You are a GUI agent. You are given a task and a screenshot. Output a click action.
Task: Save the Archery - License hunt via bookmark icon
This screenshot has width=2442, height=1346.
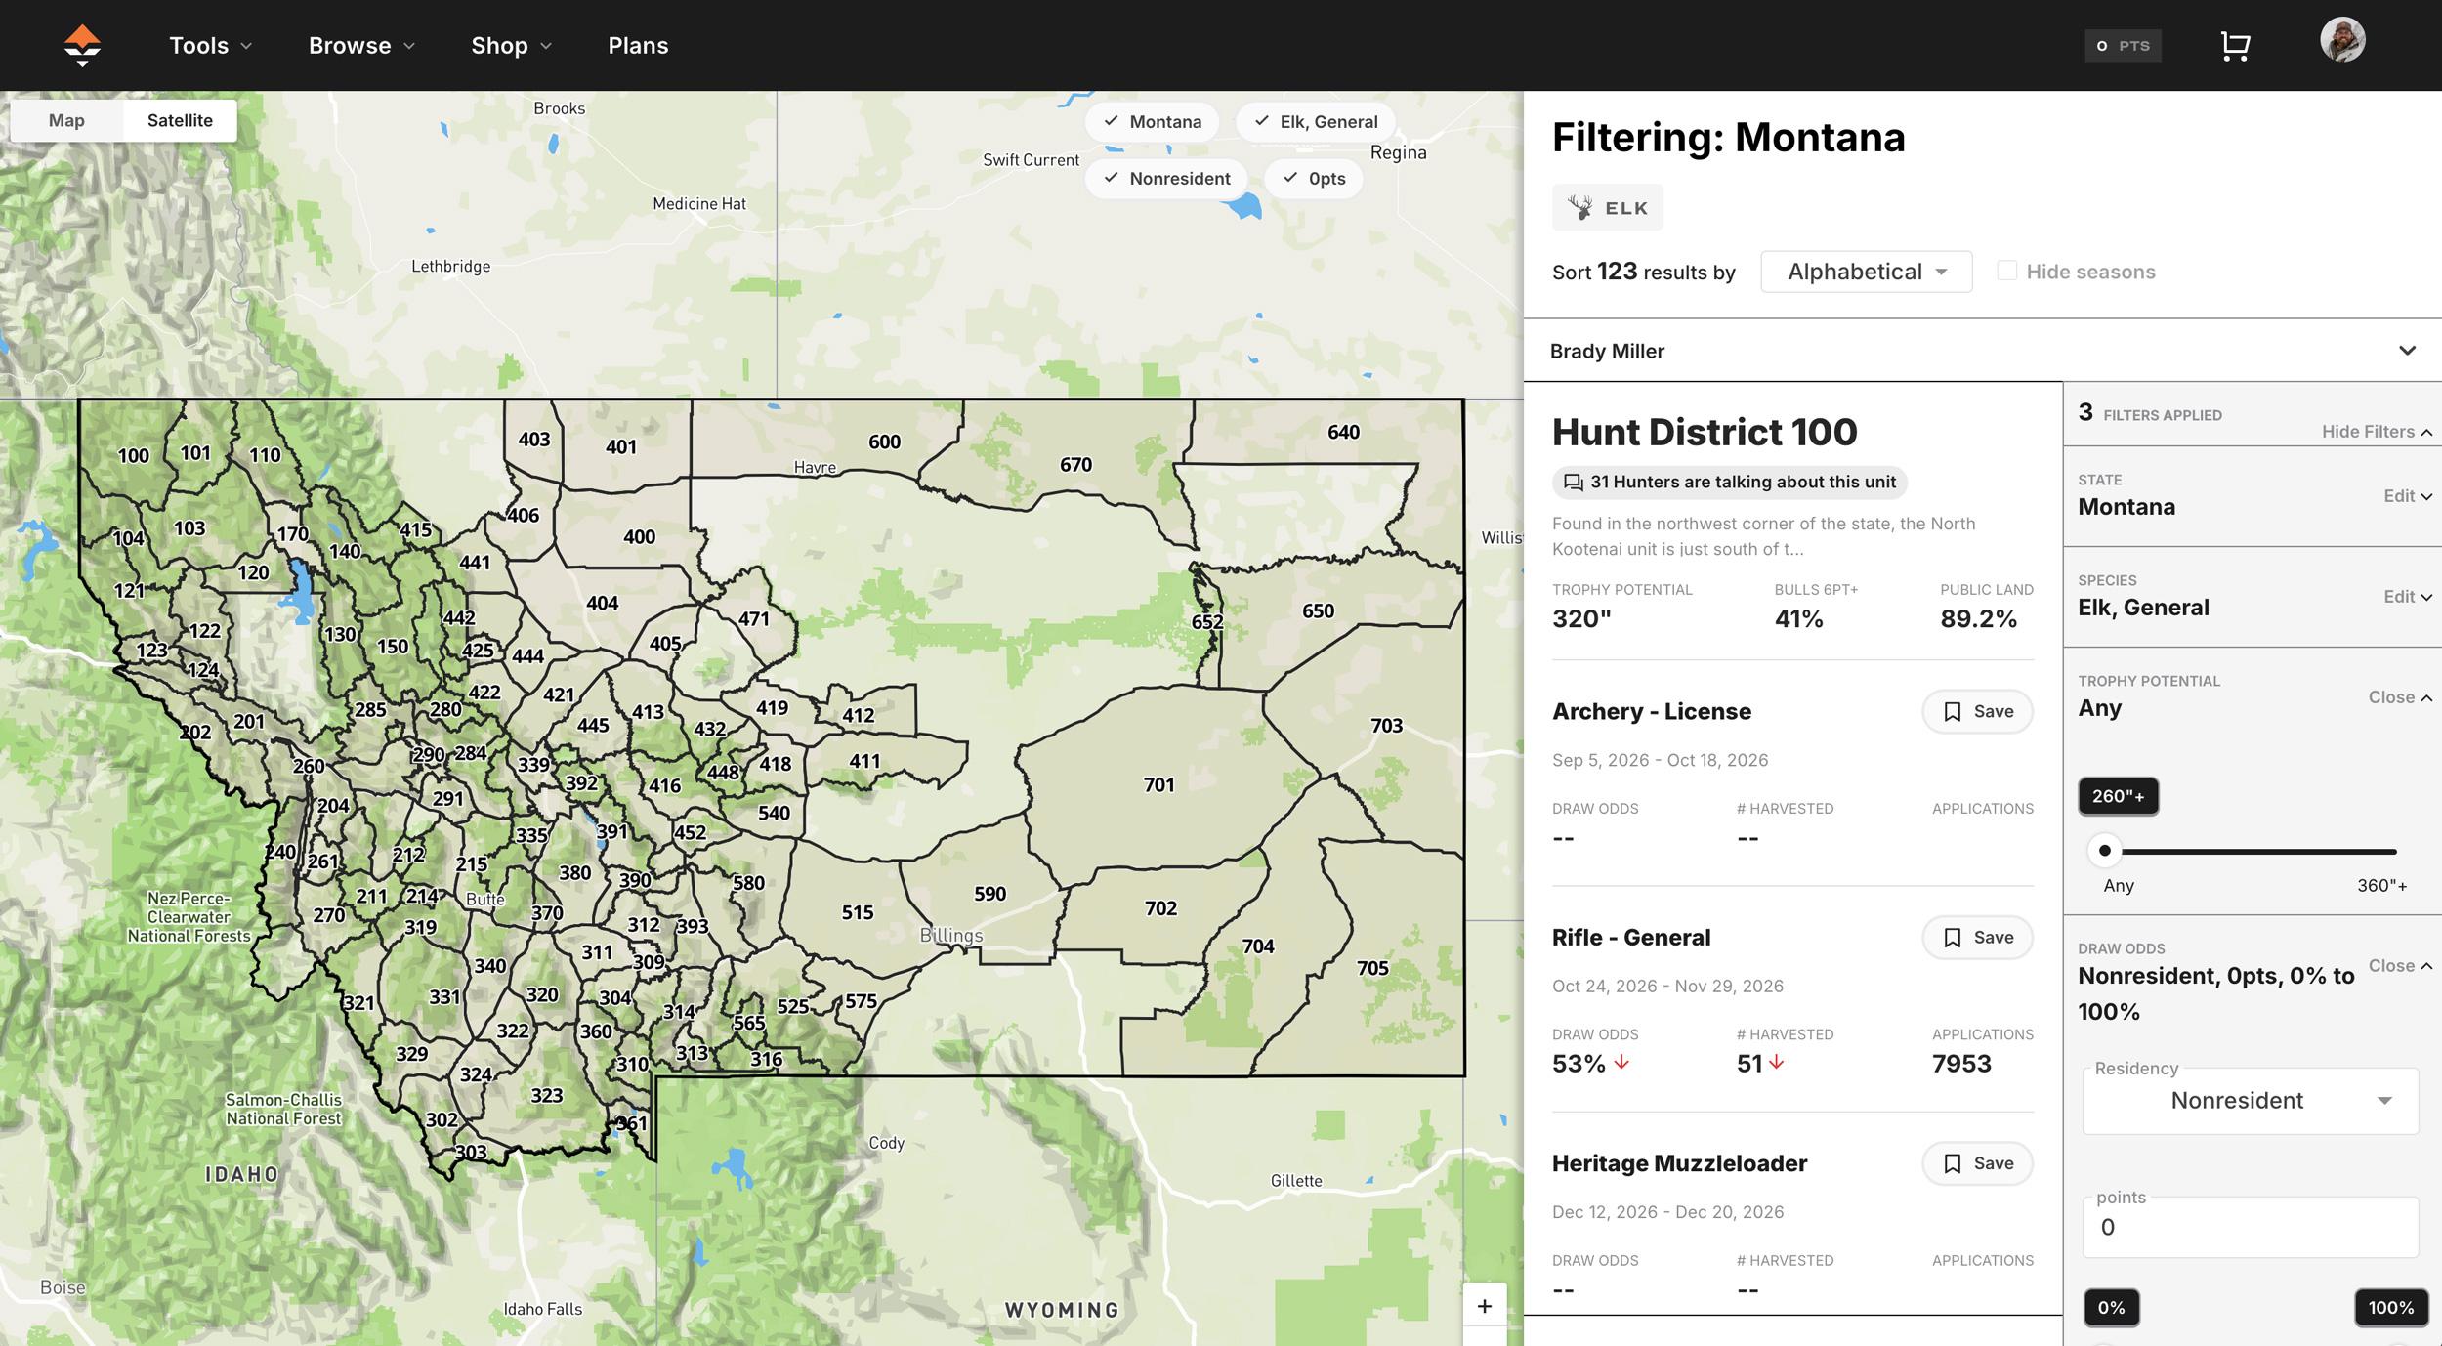[1952, 711]
